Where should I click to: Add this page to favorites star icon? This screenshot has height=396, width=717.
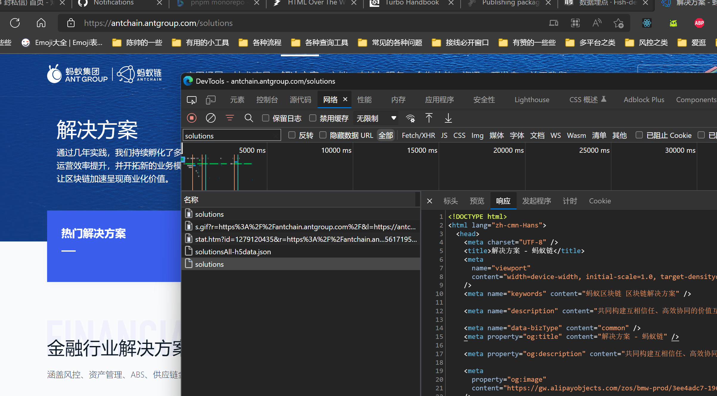pyautogui.click(x=618, y=23)
